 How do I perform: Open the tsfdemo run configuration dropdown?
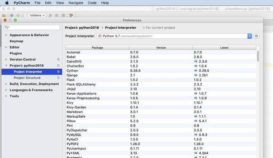(x=35, y=15)
